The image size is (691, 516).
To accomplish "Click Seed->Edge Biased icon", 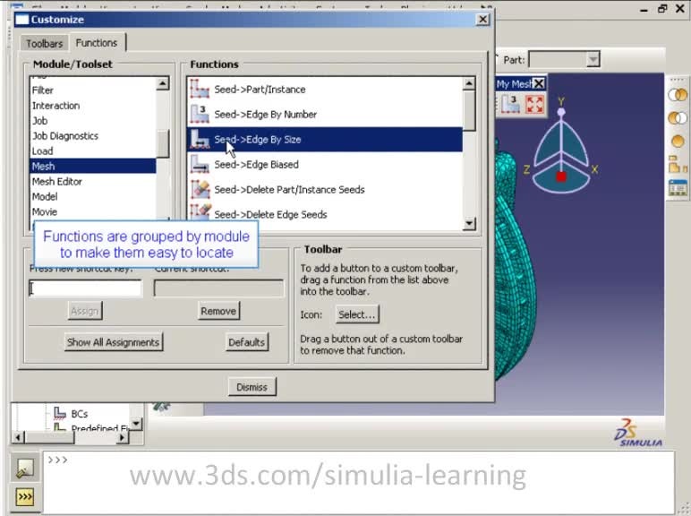I will pos(200,165).
